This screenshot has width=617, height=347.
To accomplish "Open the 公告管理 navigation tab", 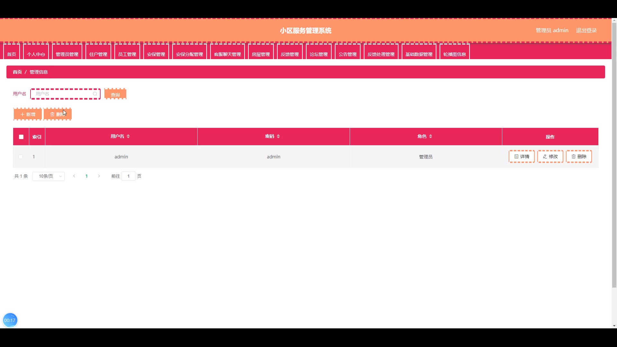I will coord(348,52).
